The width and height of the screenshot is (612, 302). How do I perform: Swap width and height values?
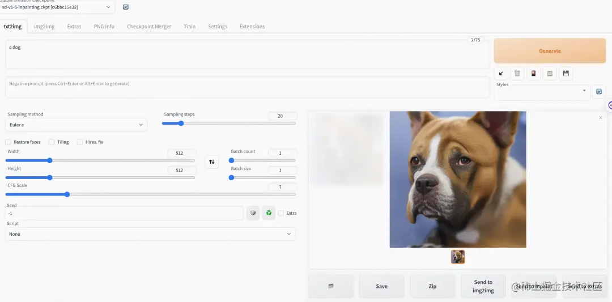tap(211, 161)
